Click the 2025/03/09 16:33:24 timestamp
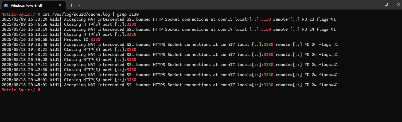This screenshot has height=122, width=402. coord(25,19)
